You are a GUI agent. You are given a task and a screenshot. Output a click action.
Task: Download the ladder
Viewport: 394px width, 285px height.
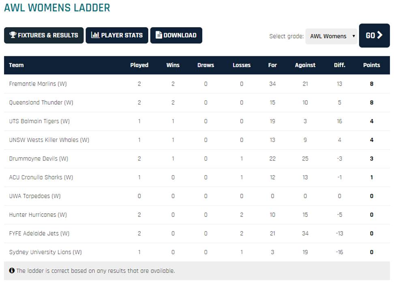pos(176,35)
